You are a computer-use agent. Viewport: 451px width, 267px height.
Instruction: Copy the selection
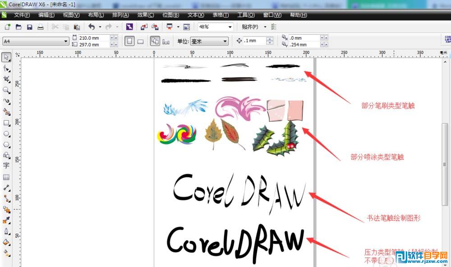[66, 27]
